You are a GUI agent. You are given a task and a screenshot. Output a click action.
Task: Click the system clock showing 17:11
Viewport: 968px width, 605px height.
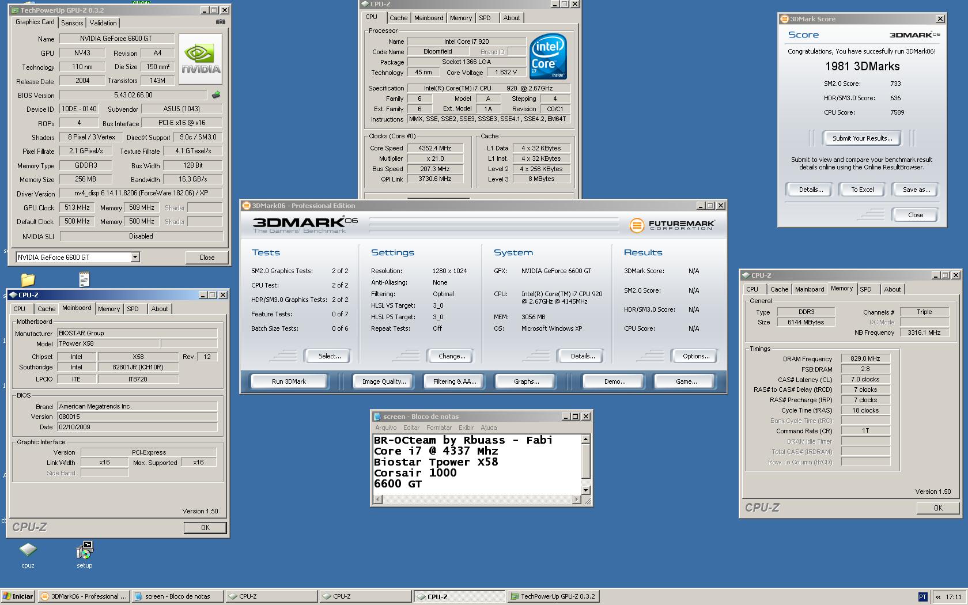coord(953,597)
